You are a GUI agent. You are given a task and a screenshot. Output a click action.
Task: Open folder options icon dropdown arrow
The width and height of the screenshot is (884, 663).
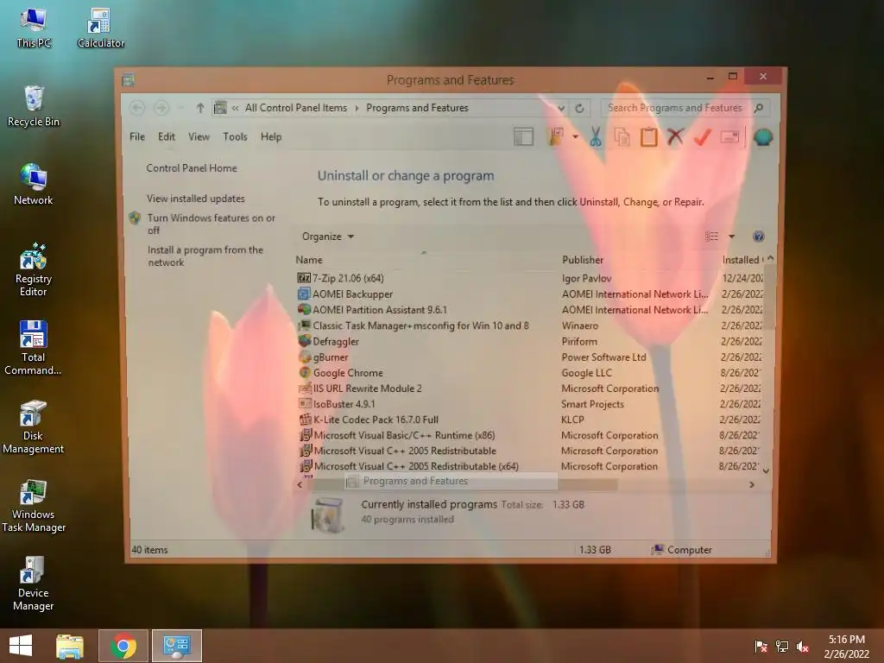click(x=575, y=136)
